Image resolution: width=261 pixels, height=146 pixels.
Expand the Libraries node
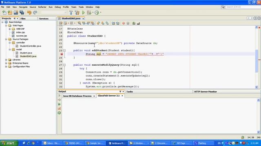pyautogui.click(x=6, y=60)
